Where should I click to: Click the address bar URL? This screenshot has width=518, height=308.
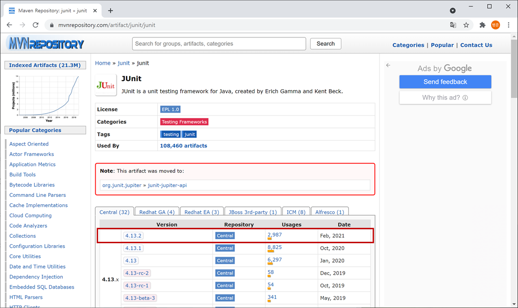(x=107, y=25)
